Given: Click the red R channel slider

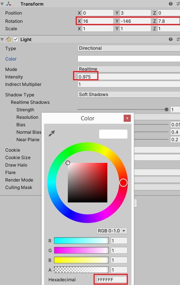Looking at the screenshot, I should pyautogui.click(x=81, y=241).
